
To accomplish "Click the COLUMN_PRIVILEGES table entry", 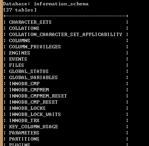I will click(x=35, y=47).
